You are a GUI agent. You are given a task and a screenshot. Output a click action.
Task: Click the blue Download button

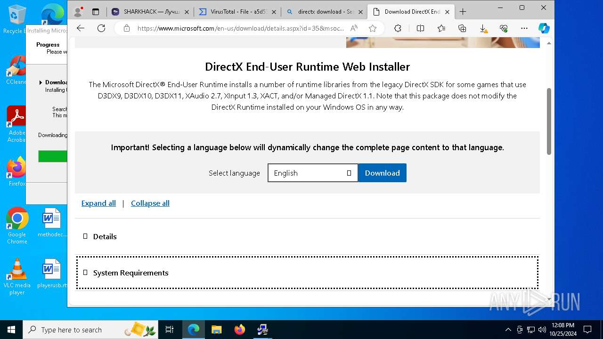coord(382,173)
